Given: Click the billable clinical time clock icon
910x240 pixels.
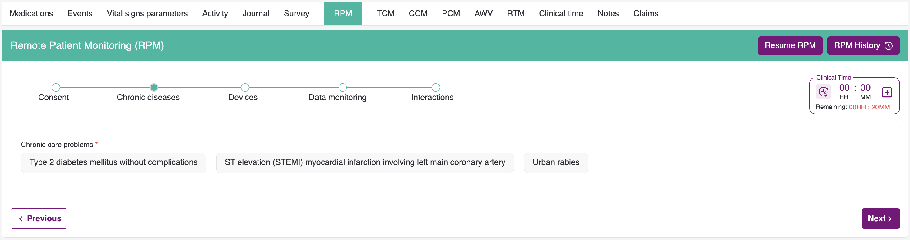Looking at the screenshot, I should tap(823, 92).
